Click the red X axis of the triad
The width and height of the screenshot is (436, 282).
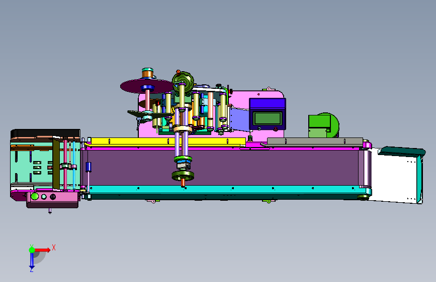(x=42, y=250)
